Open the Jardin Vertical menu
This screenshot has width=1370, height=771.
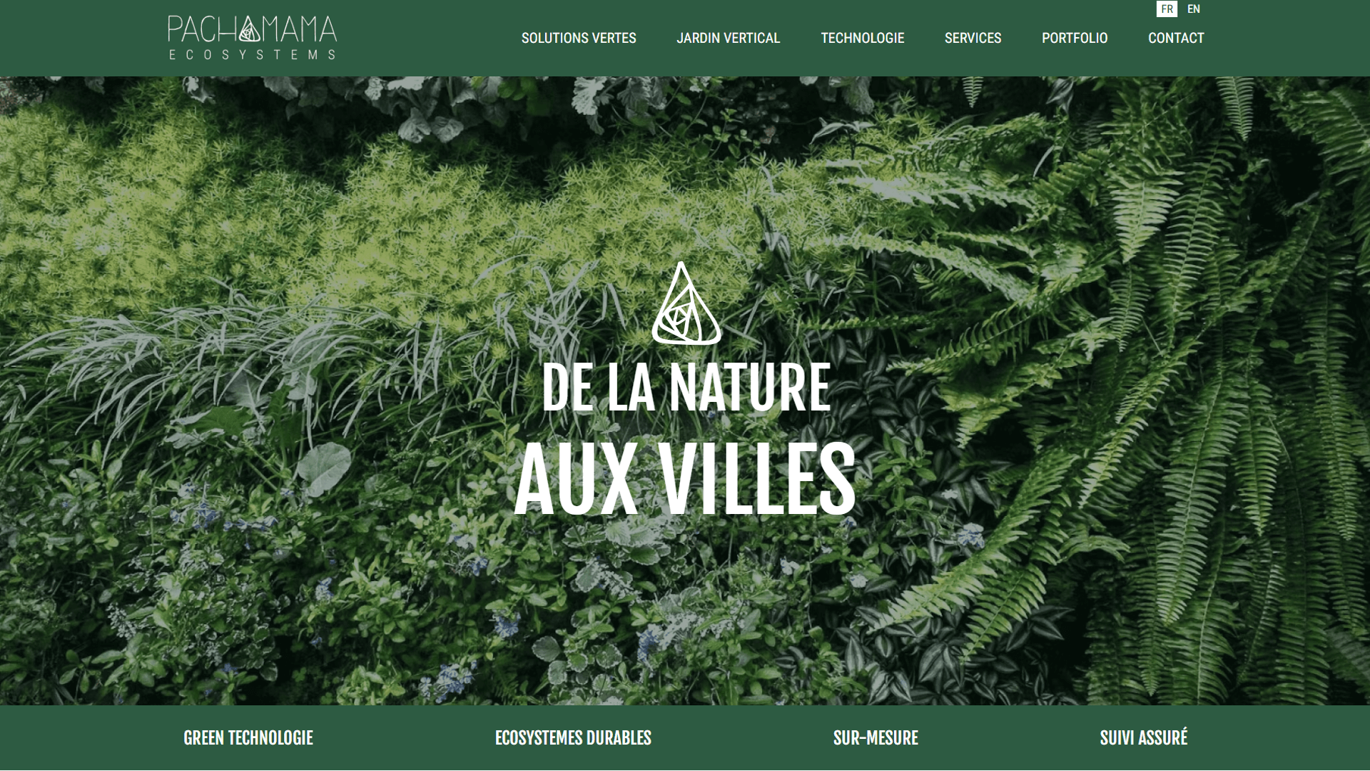click(729, 38)
